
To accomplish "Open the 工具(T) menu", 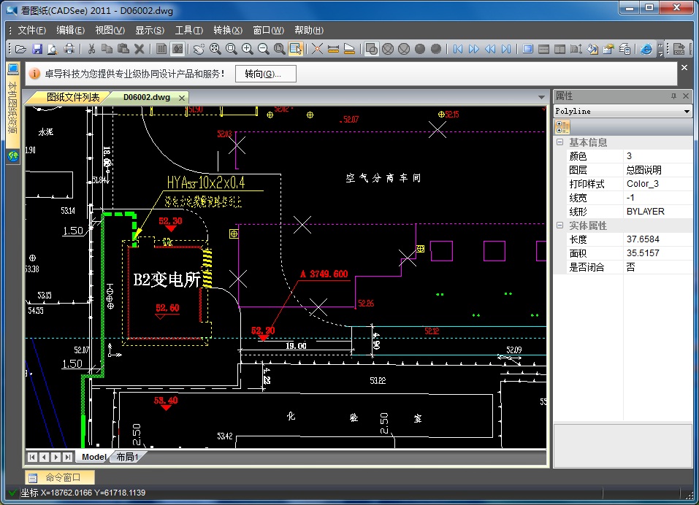I will (x=188, y=30).
